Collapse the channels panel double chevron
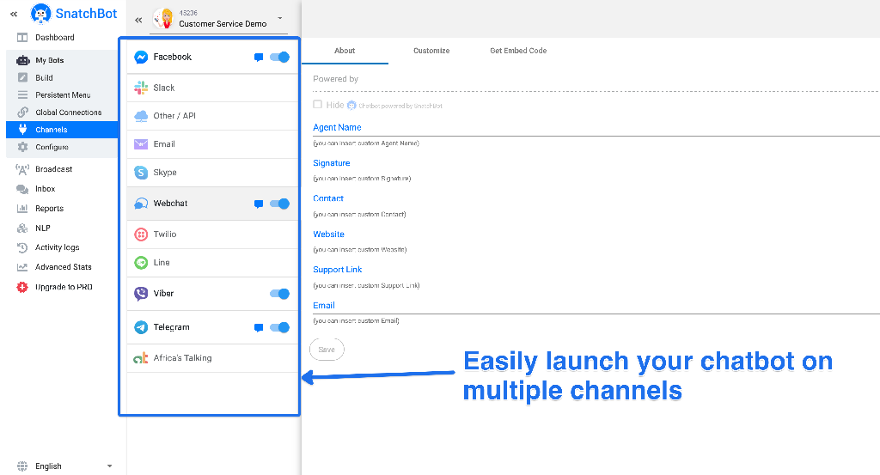Viewport: 880px width, 475px height. pyautogui.click(x=138, y=21)
